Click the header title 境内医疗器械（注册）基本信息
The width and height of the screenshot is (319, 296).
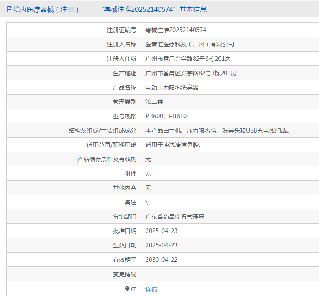point(110,10)
